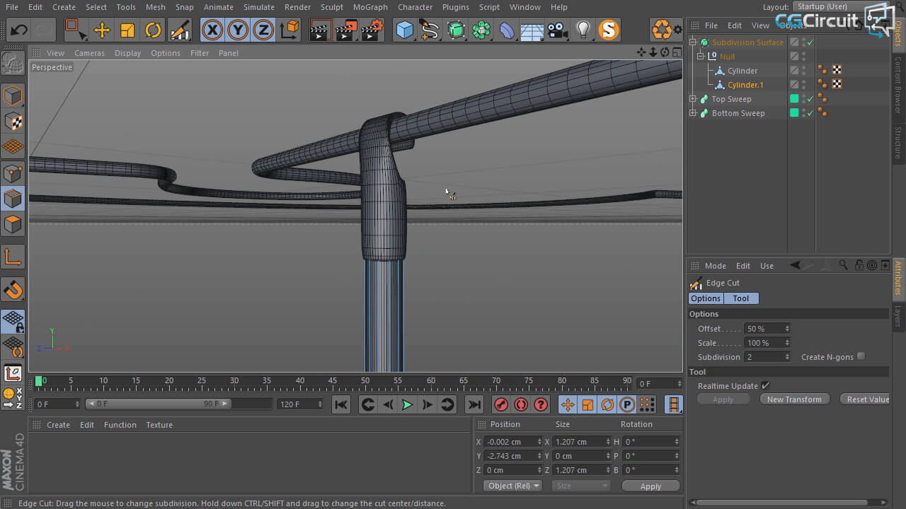Image resolution: width=906 pixels, height=509 pixels.
Task: Open the MoGraph menu
Action: (370, 7)
